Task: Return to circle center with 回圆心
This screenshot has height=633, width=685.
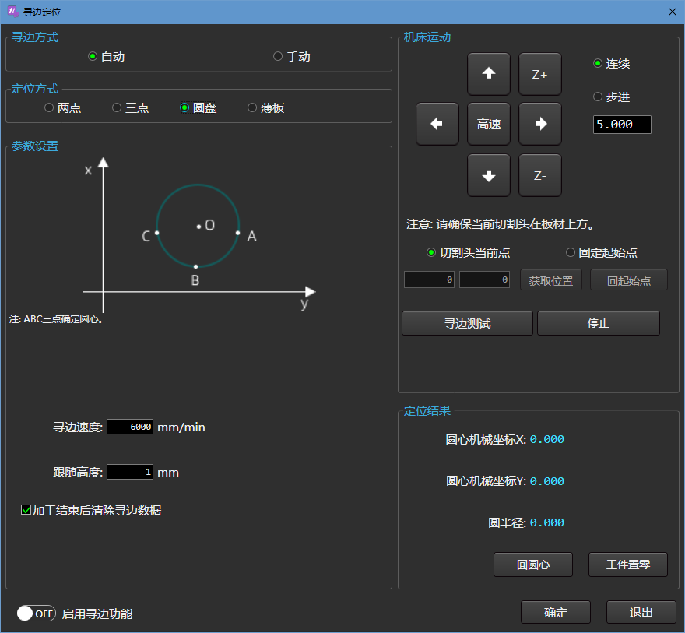Action: click(533, 564)
